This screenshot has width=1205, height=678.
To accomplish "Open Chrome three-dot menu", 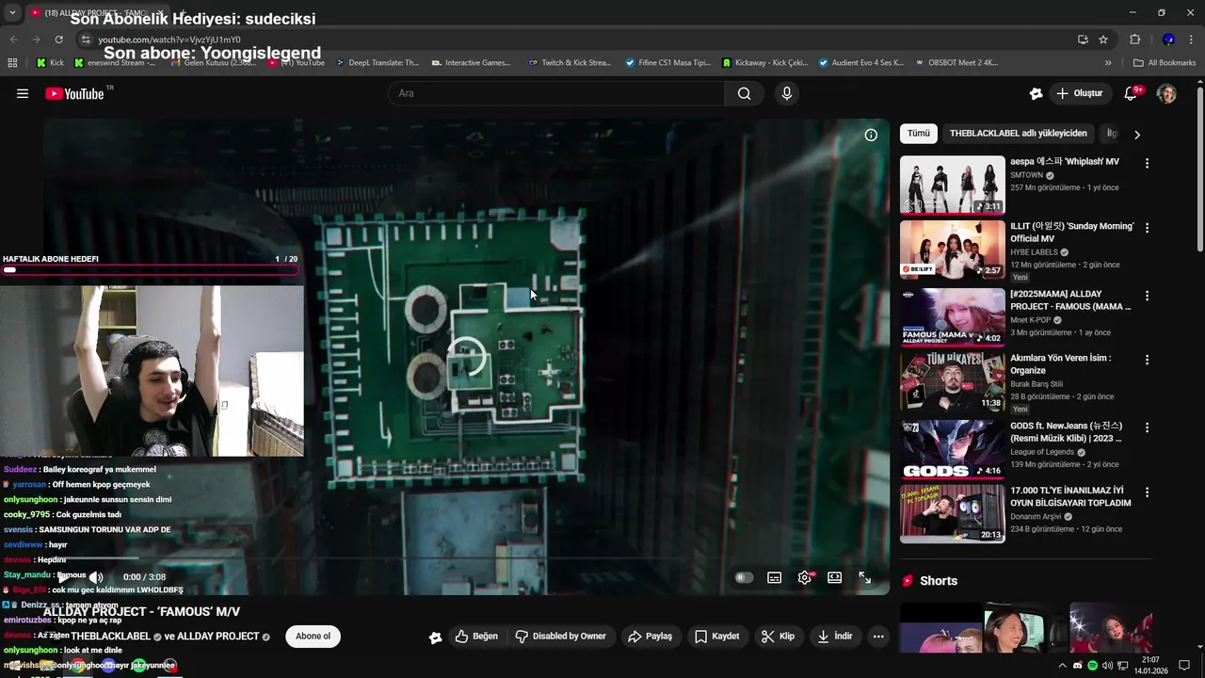I will (x=1191, y=40).
